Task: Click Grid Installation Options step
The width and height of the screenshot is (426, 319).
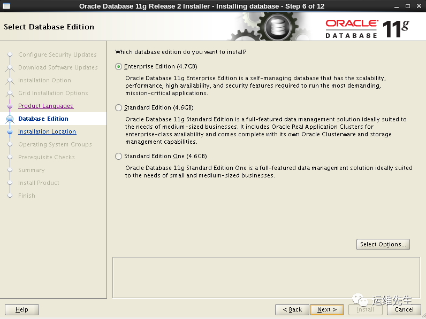Action: tap(53, 93)
